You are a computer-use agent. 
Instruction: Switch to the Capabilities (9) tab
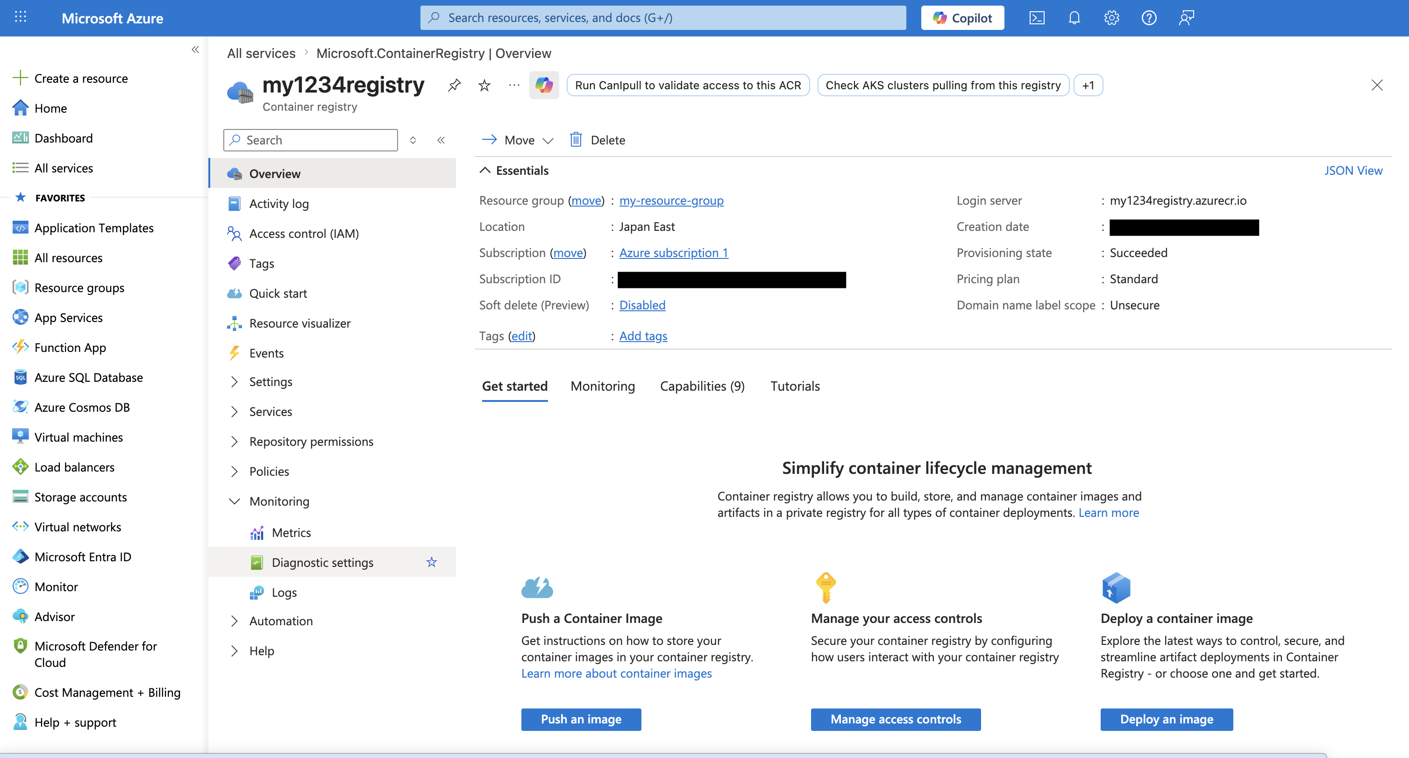click(x=702, y=386)
